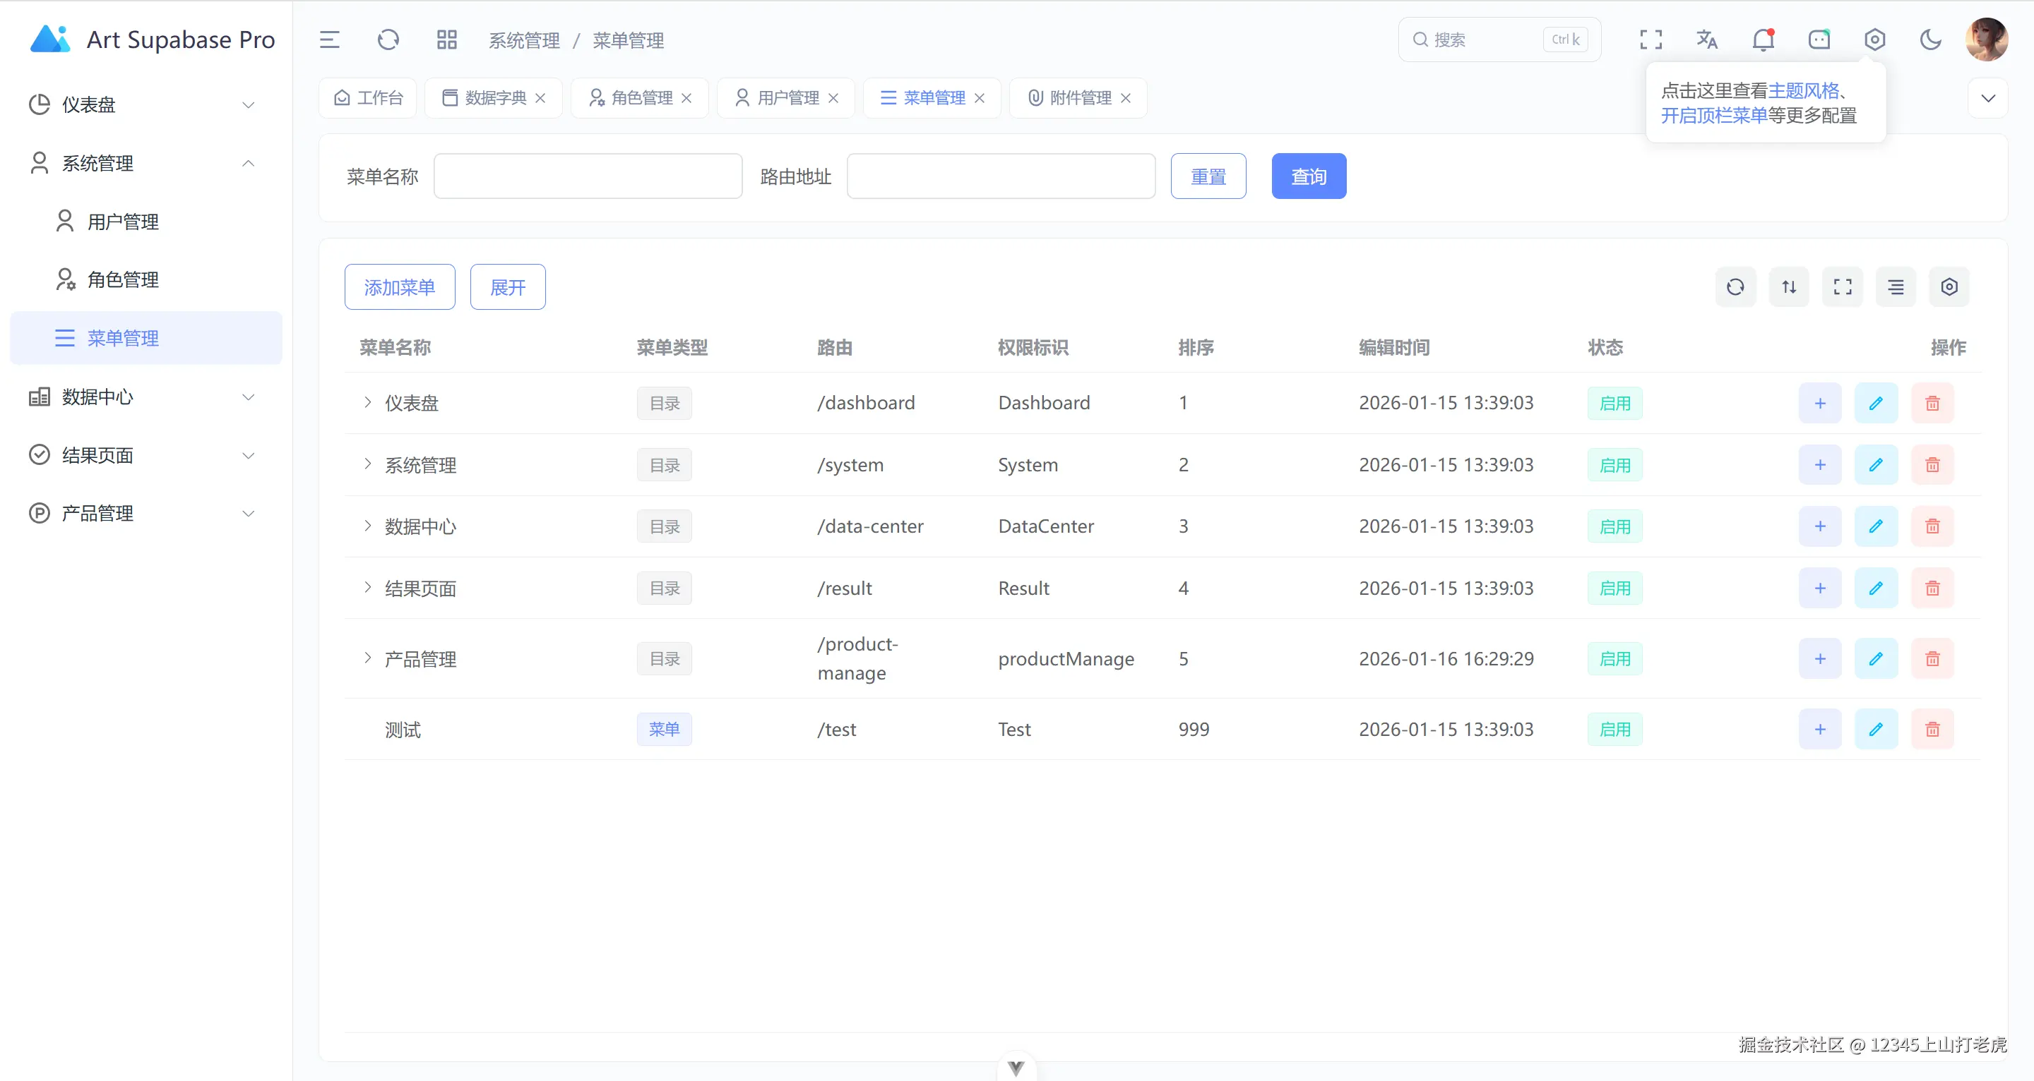Toggle 启用 status on the 产品管理 row
Screen dimensions: 2034x1081
(1615, 658)
